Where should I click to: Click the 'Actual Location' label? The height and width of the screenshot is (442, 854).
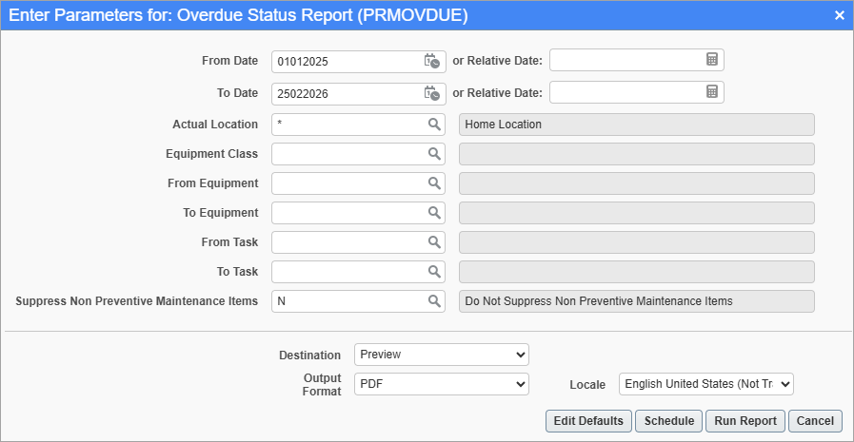click(x=215, y=125)
